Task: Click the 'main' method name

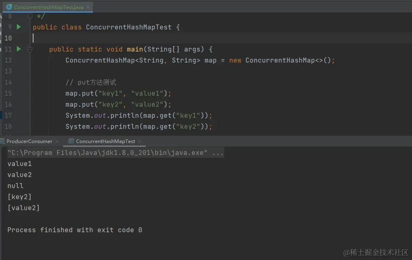Action: (x=135, y=49)
